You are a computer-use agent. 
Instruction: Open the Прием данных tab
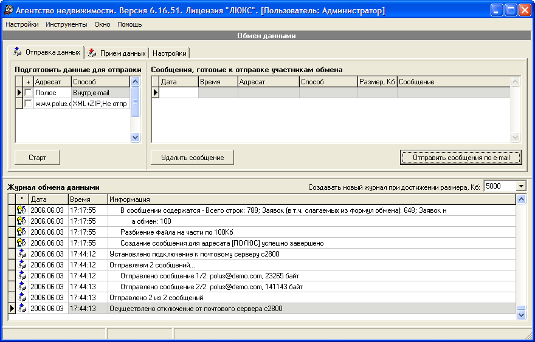click(x=117, y=53)
